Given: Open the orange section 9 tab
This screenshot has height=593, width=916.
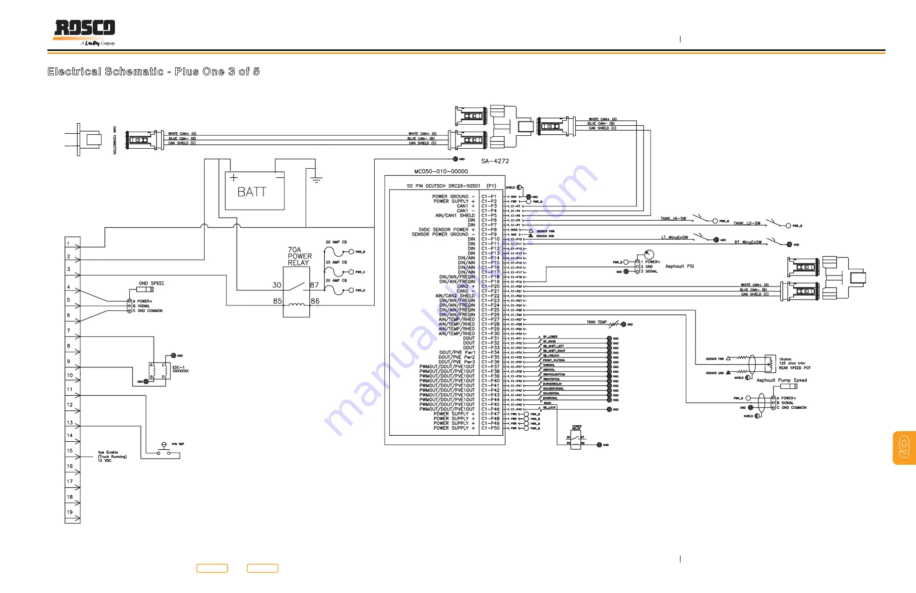Looking at the screenshot, I should tap(905, 448).
